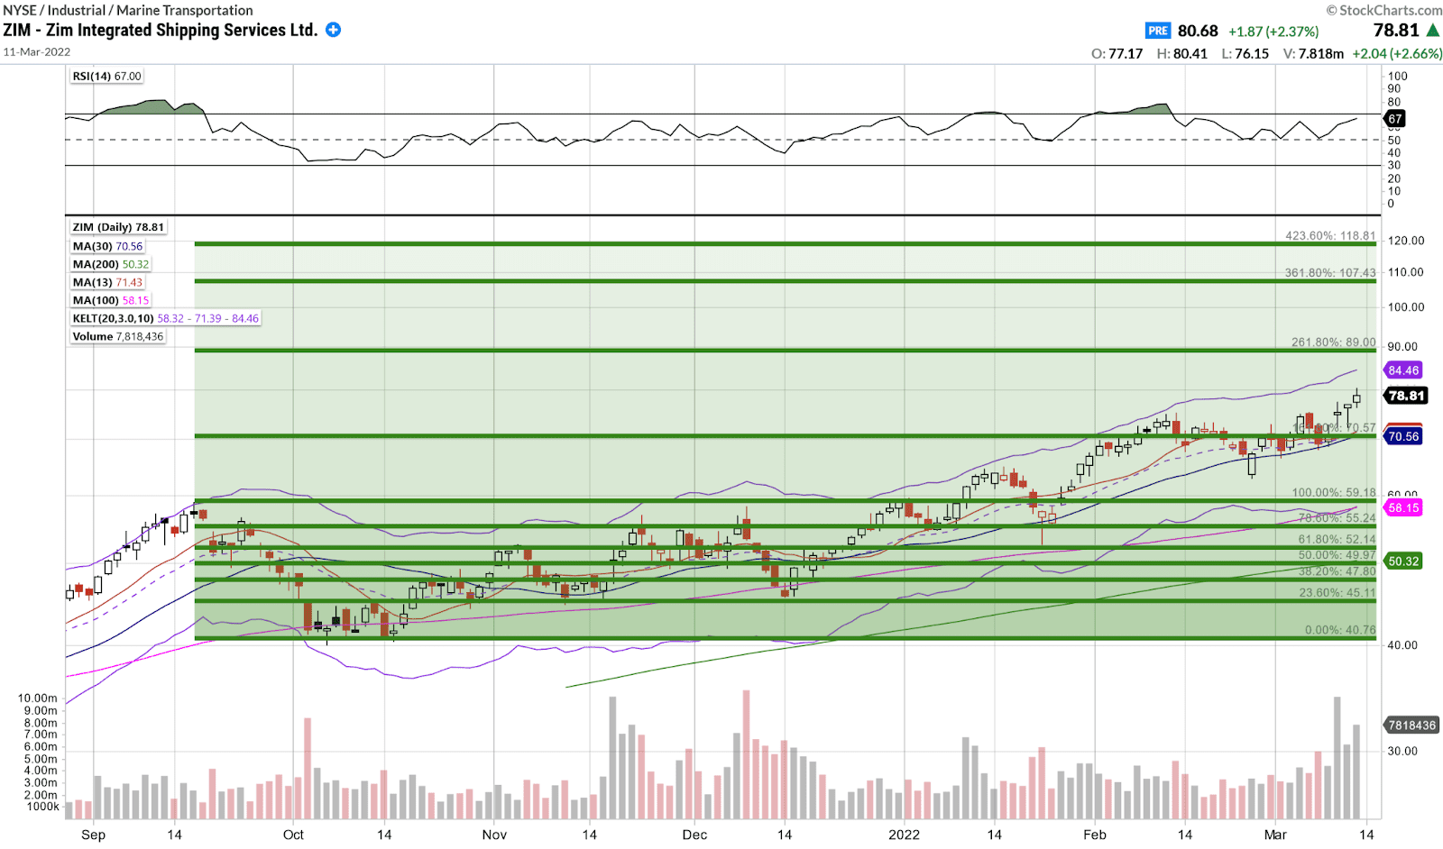
Task: Click the green up-arrow next to 78.81
Action: [1432, 30]
